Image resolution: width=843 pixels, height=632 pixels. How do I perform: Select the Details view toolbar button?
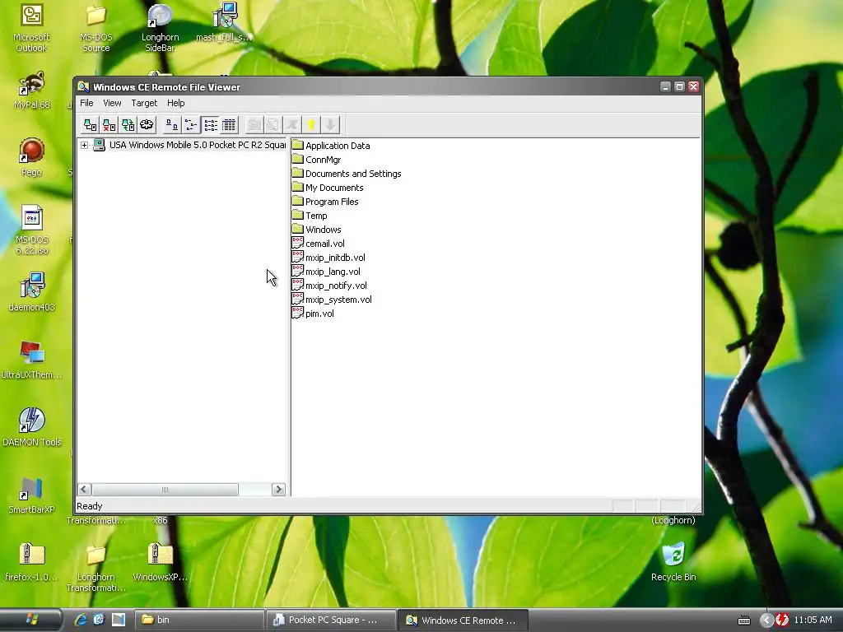229,125
